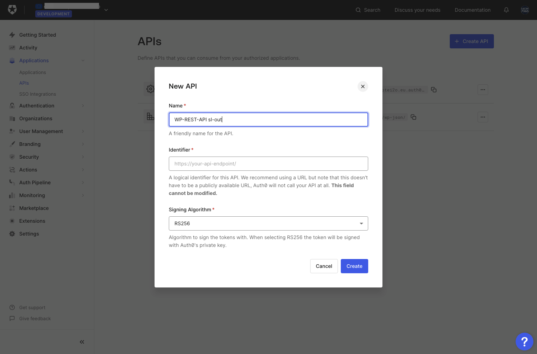Screen dimensions: 537x354
Task: Click the User Management people icon
Action: tap(12, 131)
